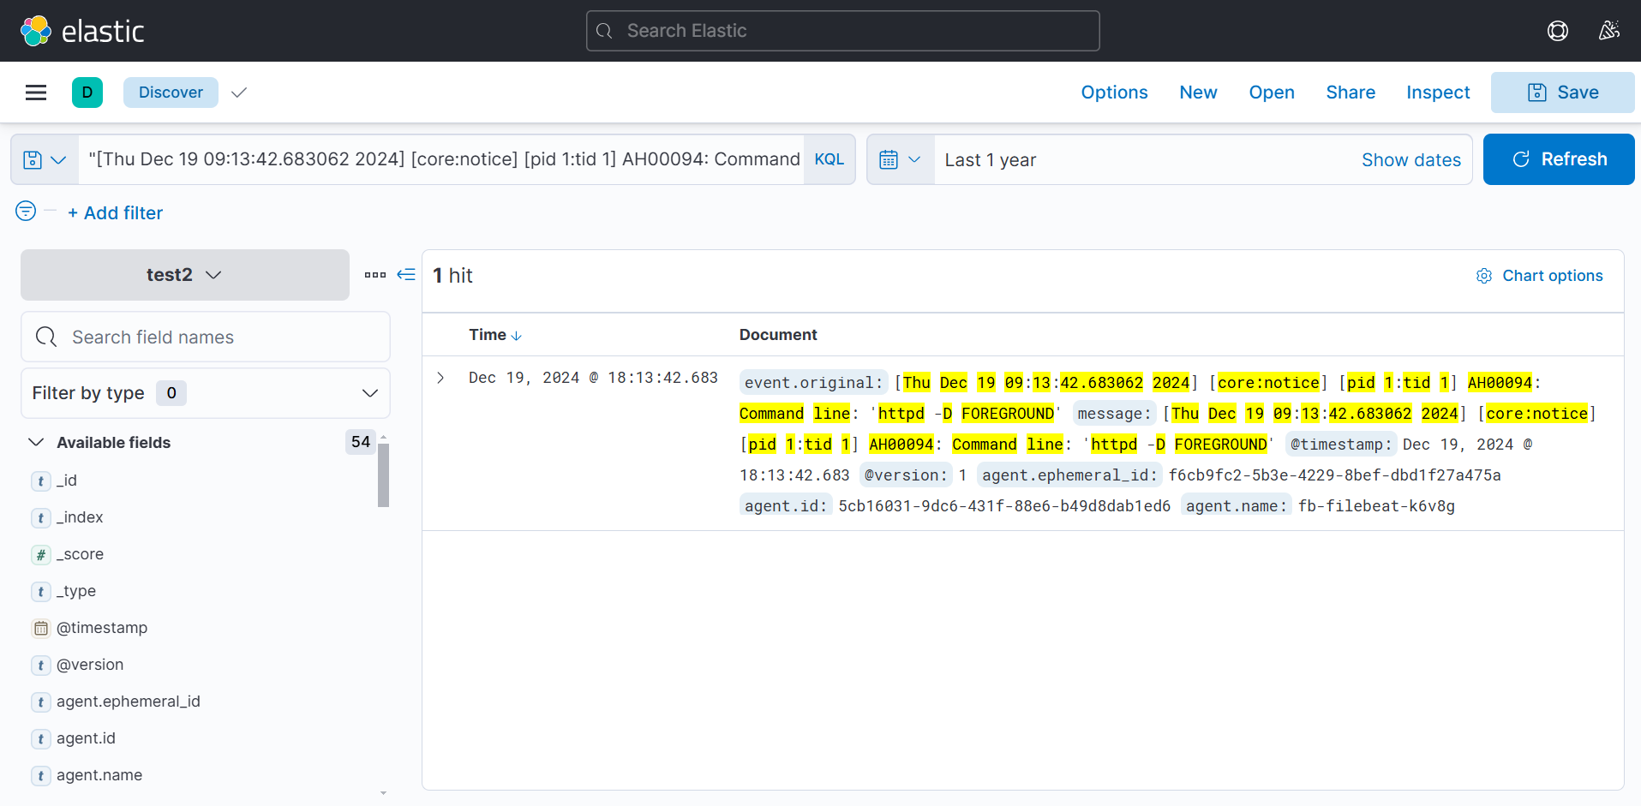Click Add filter
This screenshot has width=1641, height=806.
click(x=115, y=212)
